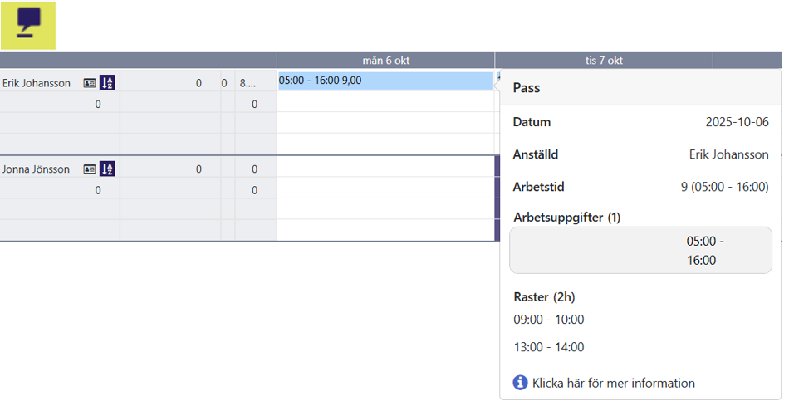Click the Erik Johansson employee name
The width and height of the screenshot is (789, 401).
click(x=37, y=83)
